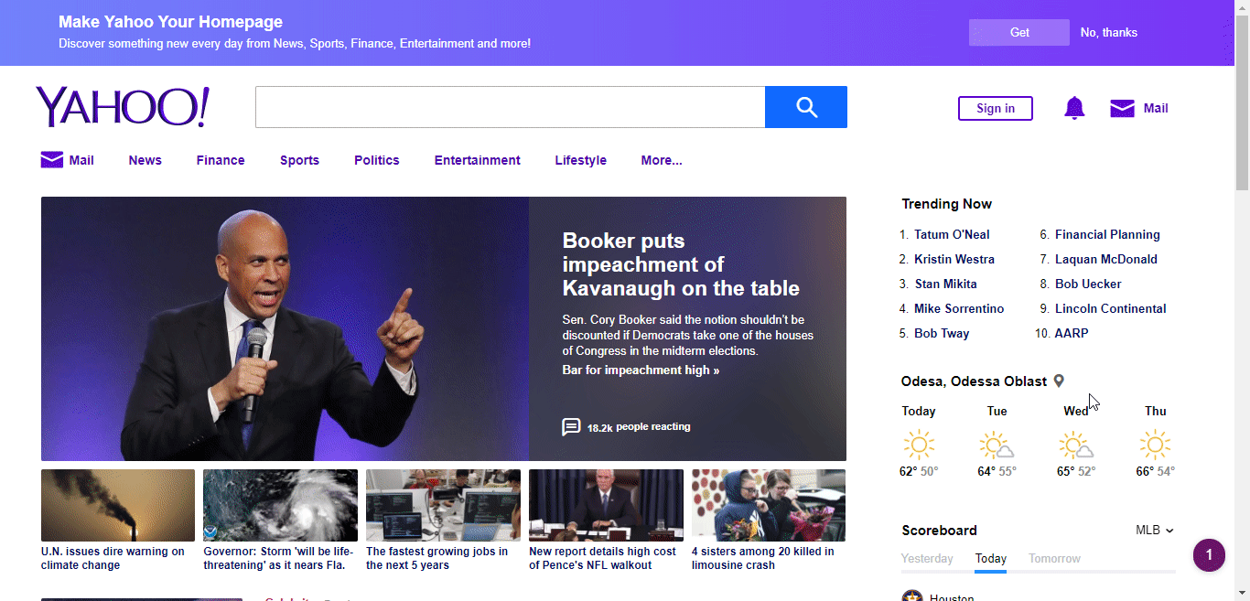Click Wednesday's partly cloudy weather icon

1076,445
